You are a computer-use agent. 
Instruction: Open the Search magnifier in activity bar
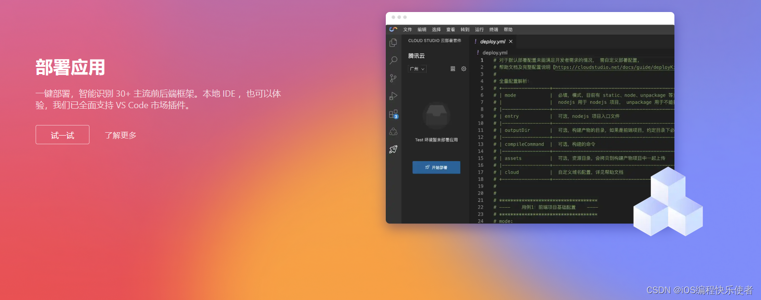tap(393, 60)
